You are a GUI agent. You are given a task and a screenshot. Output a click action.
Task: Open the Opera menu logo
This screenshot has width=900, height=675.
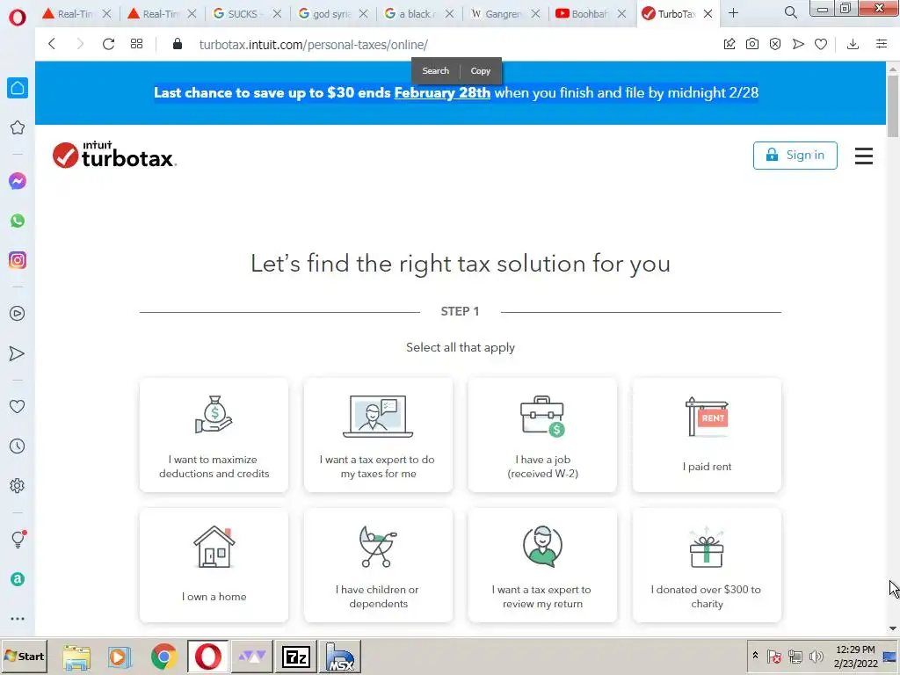pos(18,18)
